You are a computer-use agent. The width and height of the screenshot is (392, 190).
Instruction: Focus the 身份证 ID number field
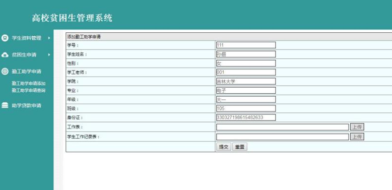246,117
